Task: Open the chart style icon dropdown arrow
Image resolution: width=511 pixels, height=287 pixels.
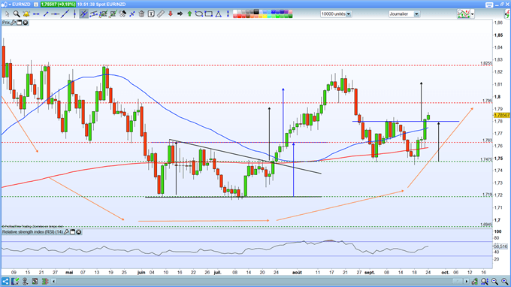Action: click(472, 14)
